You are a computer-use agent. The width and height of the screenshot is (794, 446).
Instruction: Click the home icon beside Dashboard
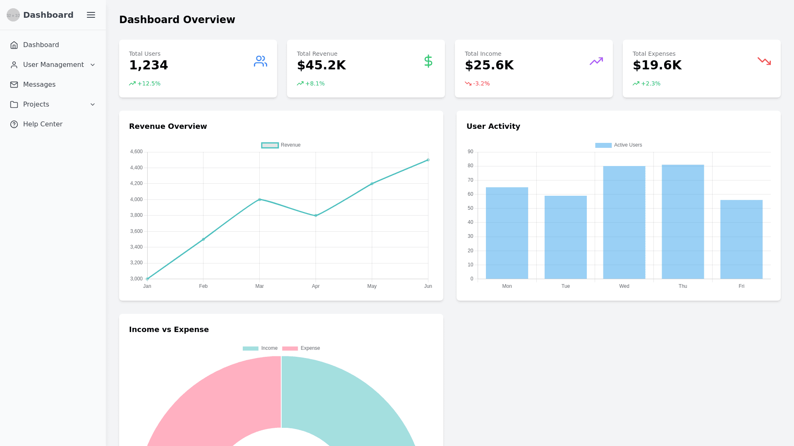tap(14, 45)
